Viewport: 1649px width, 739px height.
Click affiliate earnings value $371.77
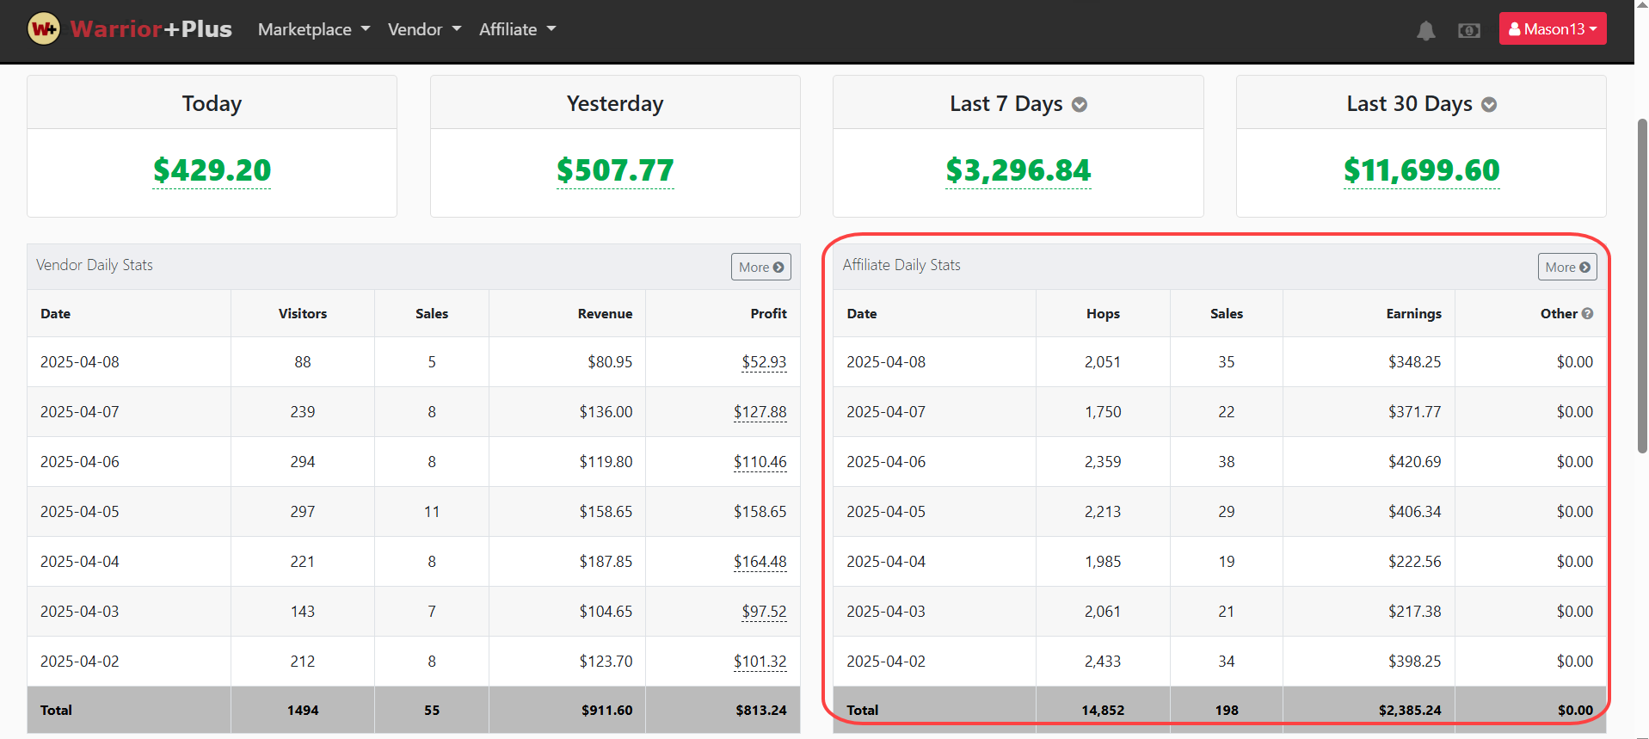[1415, 412]
